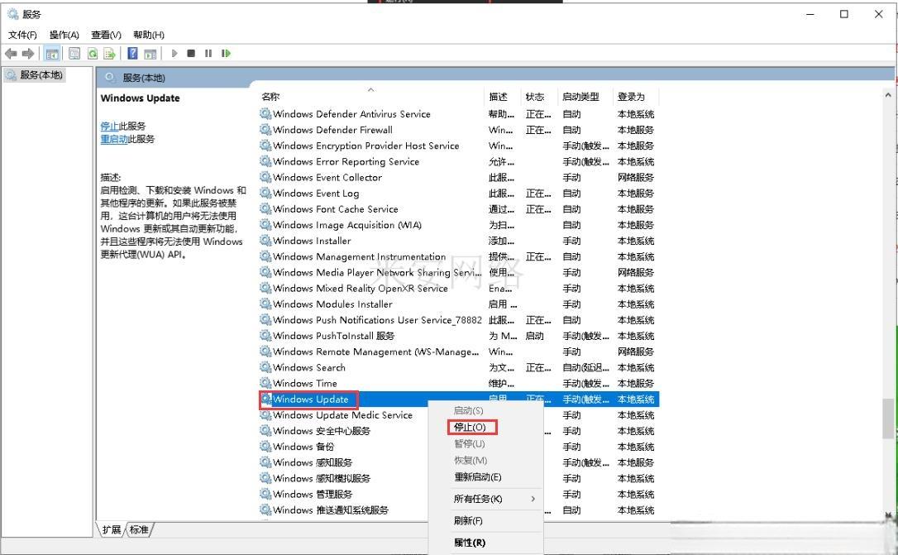Switch to the 扩展 tab
Image resolution: width=898 pixels, height=555 pixels.
pyautogui.click(x=111, y=530)
